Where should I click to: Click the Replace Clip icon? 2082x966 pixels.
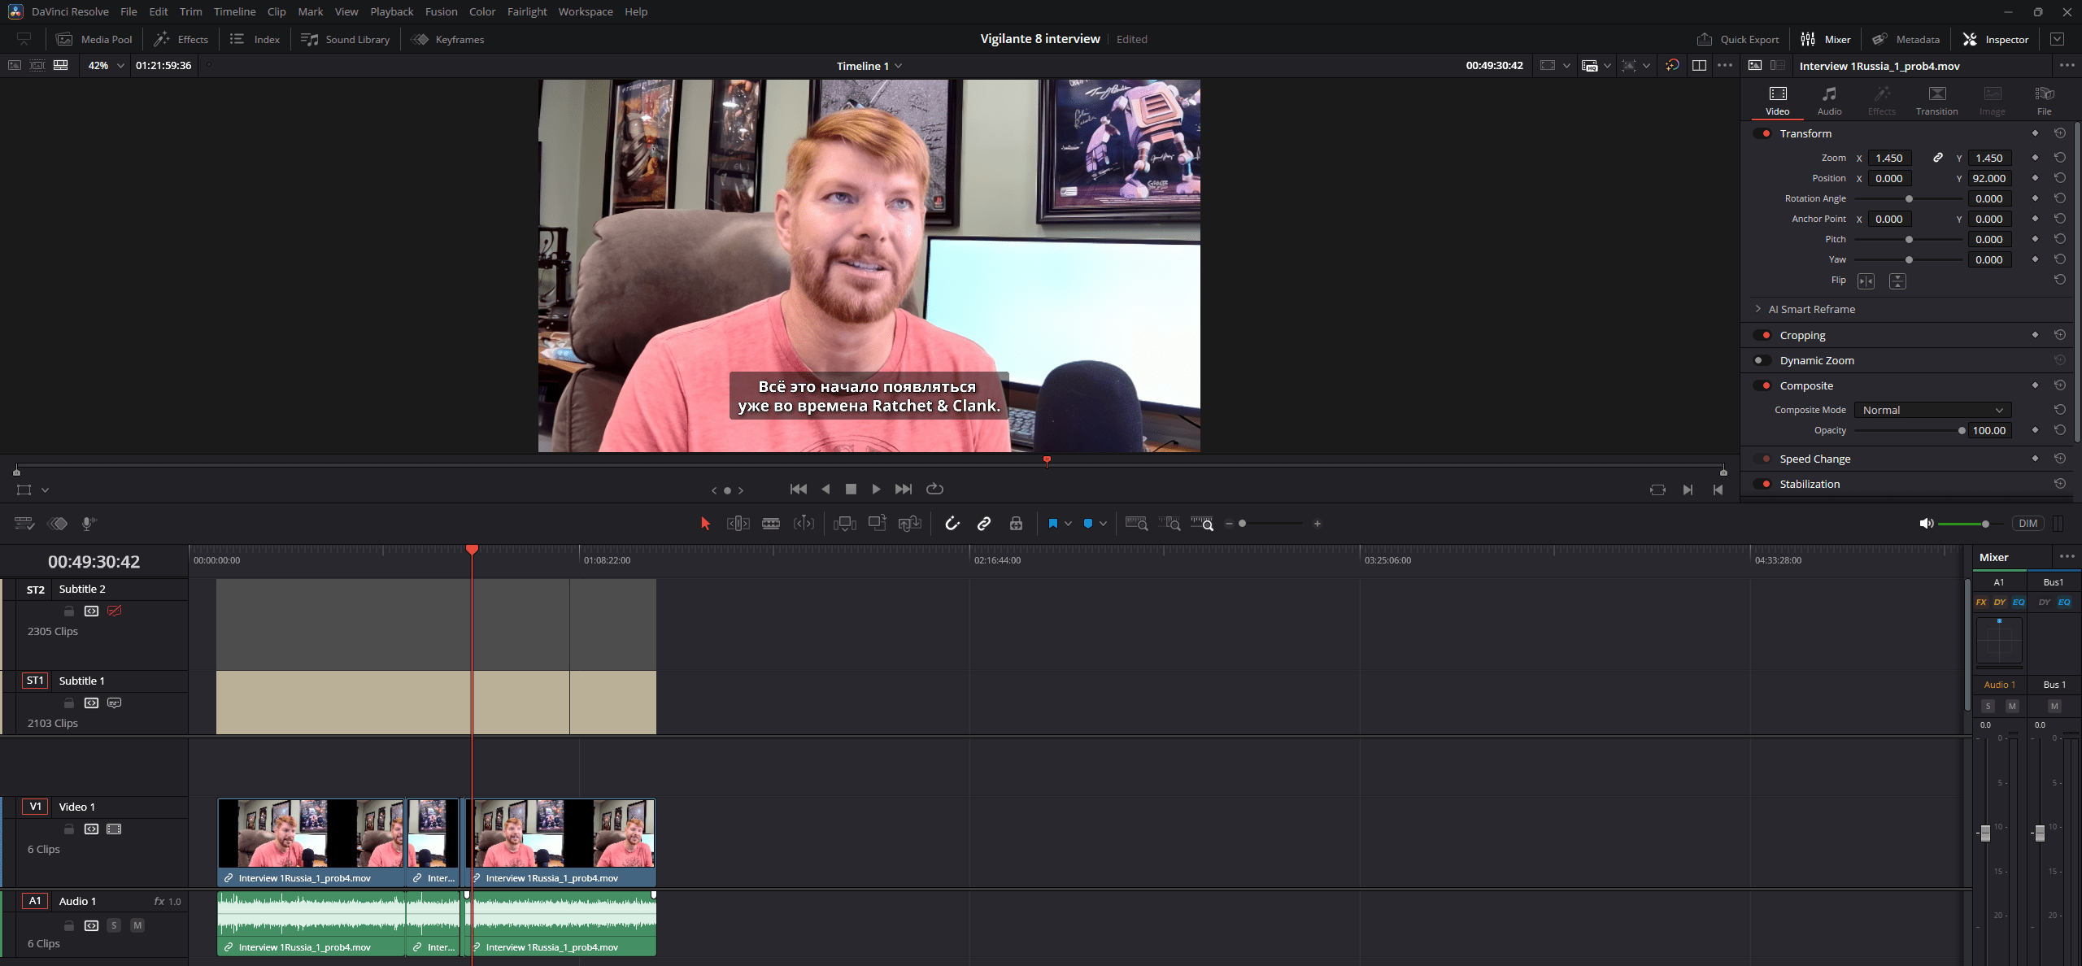click(x=909, y=524)
